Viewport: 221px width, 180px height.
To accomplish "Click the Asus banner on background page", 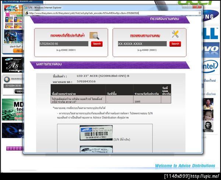I will click(x=13, y=65).
